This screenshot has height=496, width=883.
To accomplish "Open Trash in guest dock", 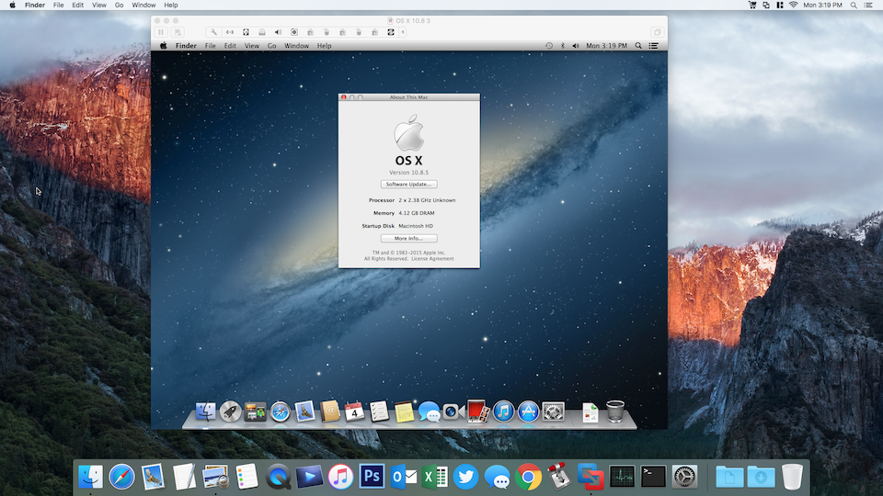I will (615, 411).
